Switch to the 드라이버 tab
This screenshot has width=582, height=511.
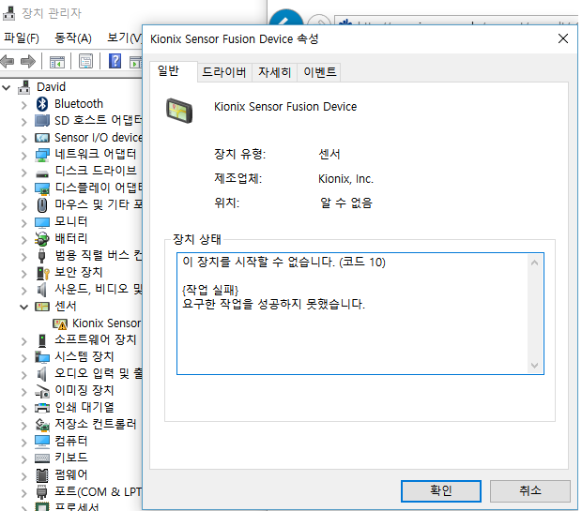pyautogui.click(x=224, y=72)
